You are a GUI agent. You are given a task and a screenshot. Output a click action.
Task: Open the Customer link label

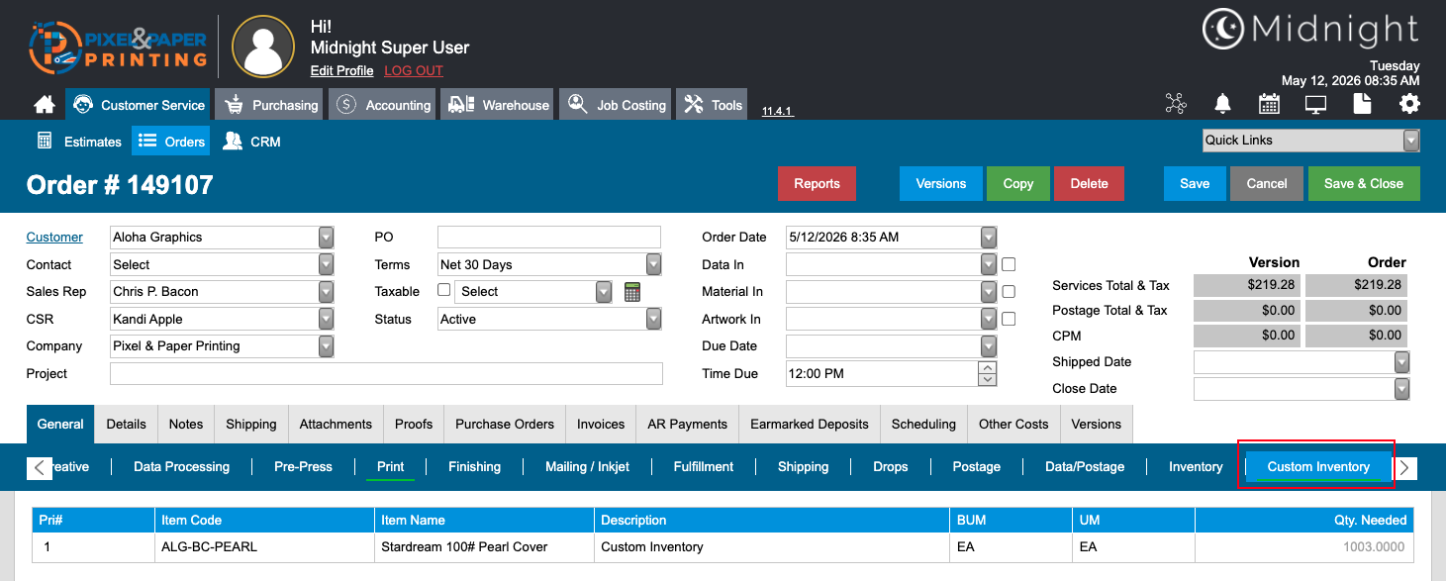(54, 238)
